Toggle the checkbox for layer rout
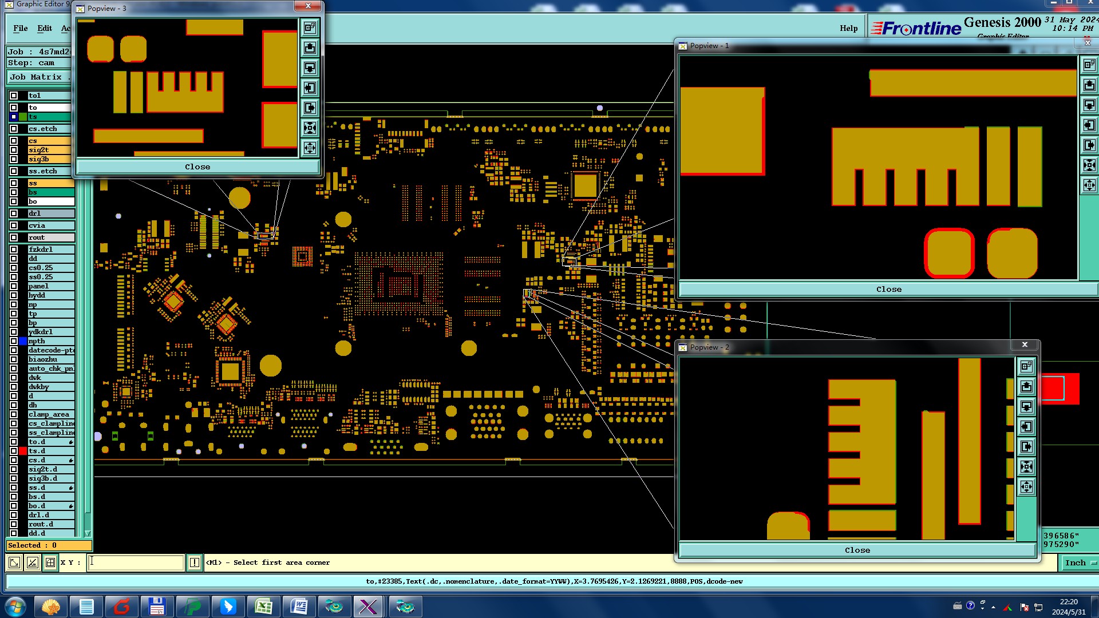Screen dimensions: 1099x618 click(14, 237)
